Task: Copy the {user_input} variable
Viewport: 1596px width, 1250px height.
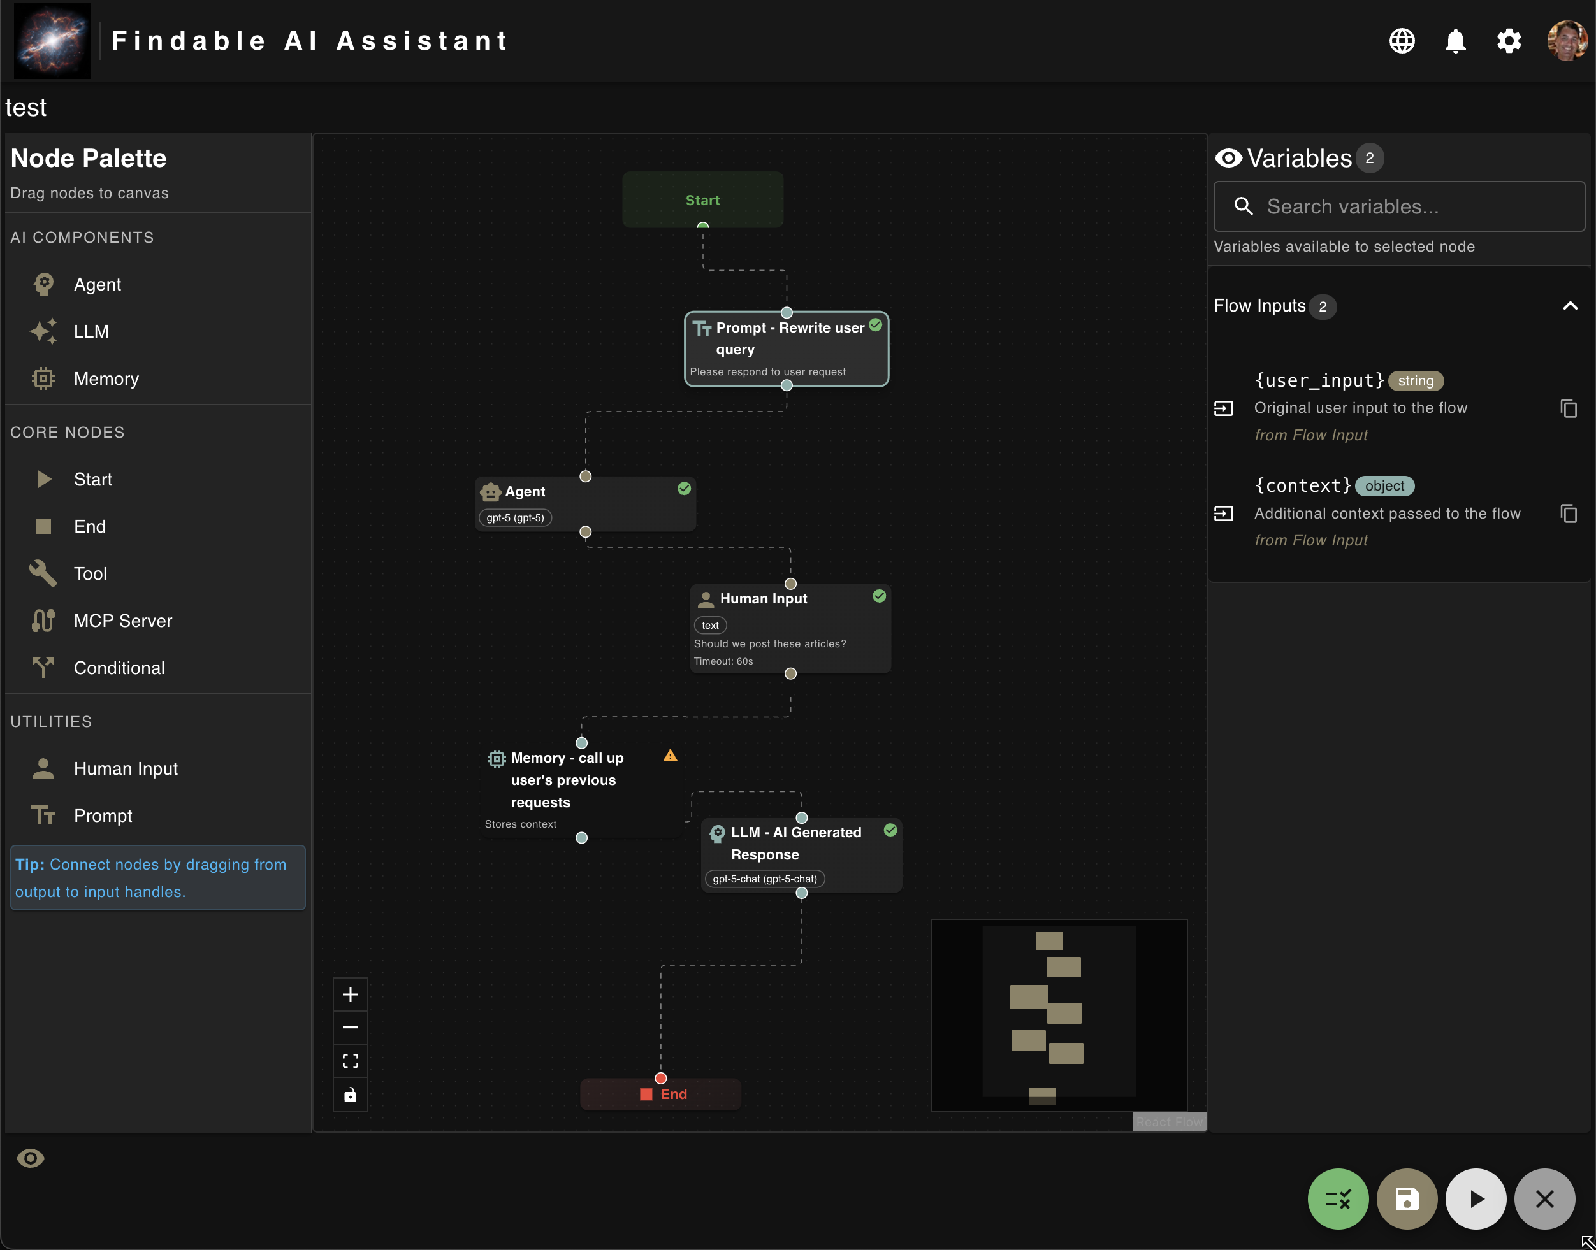Action: 1568,408
